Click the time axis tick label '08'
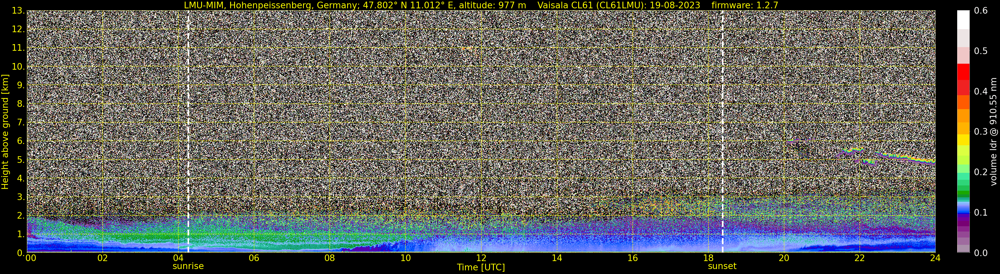The width and height of the screenshot is (1000, 274). [x=330, y=258]
